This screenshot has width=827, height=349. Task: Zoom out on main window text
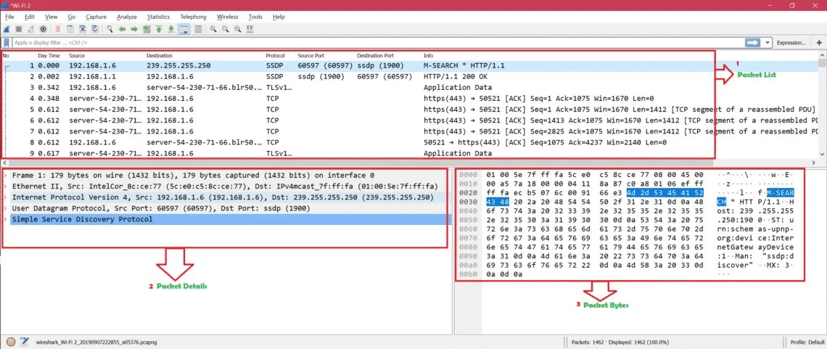tap(225, 29)
